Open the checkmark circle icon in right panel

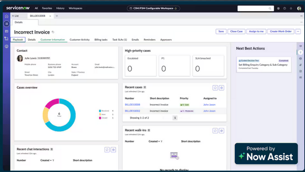coord(300,58)
